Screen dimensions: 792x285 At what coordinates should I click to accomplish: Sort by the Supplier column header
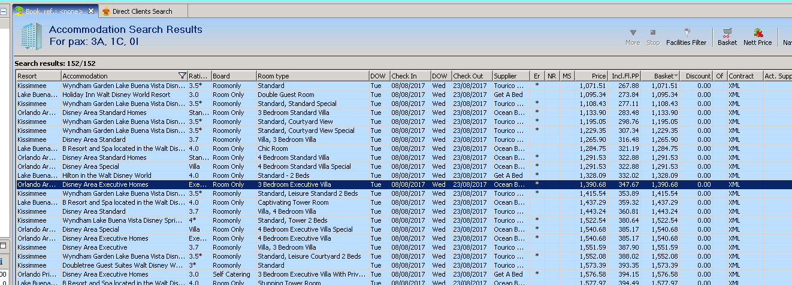click(512, 76)
